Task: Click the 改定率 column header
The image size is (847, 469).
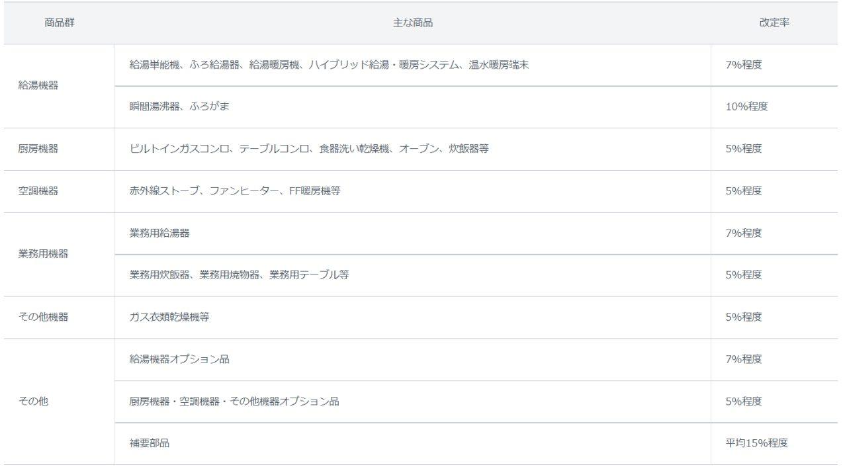Action: (774, 22)
